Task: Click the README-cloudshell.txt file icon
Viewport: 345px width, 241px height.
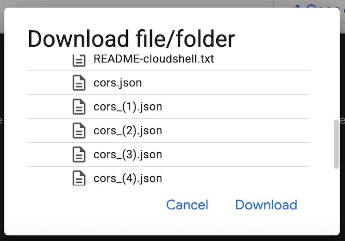Action: 79,60
